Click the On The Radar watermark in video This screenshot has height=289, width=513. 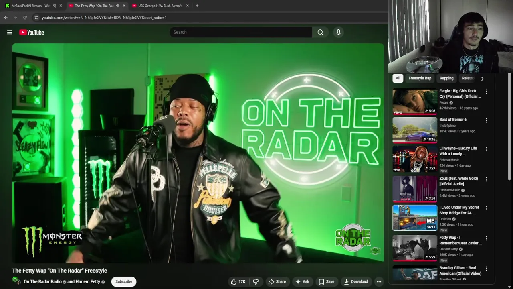(353, 238)
